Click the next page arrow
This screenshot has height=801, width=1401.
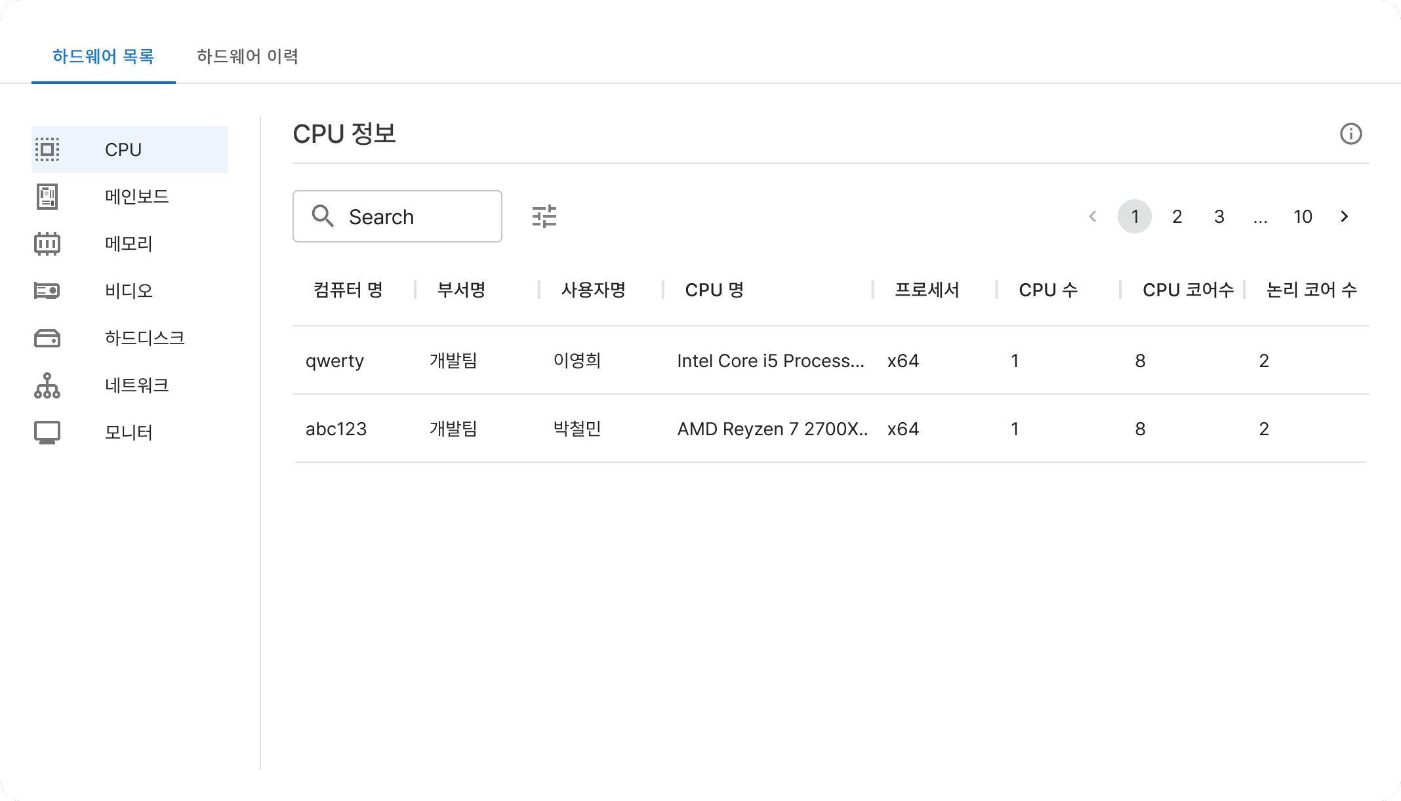click(x=1344, y=216)
